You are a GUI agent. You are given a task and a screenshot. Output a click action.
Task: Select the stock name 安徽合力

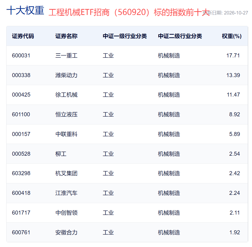[66, 233]
